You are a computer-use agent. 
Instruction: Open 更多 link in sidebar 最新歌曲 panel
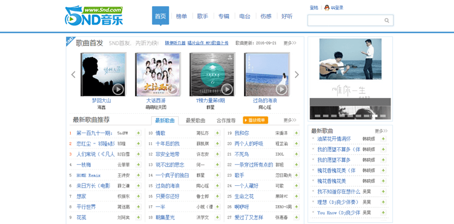point(381,131)
